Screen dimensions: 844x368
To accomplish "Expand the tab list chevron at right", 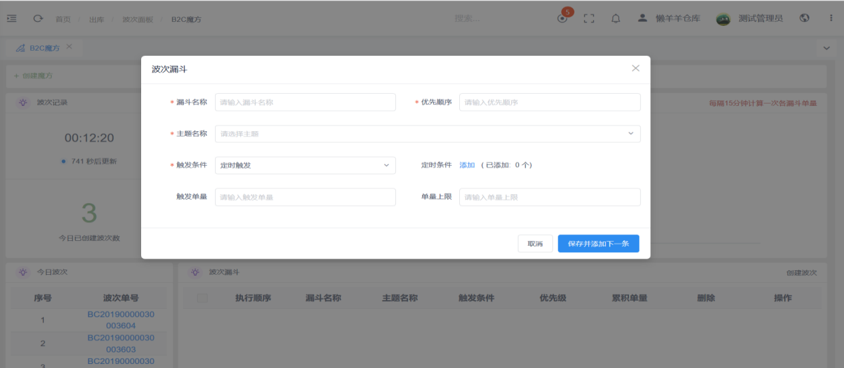I will point(827,49).
